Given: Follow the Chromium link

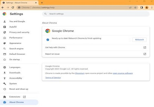Looking at the screenshot, I should point(80,73).
